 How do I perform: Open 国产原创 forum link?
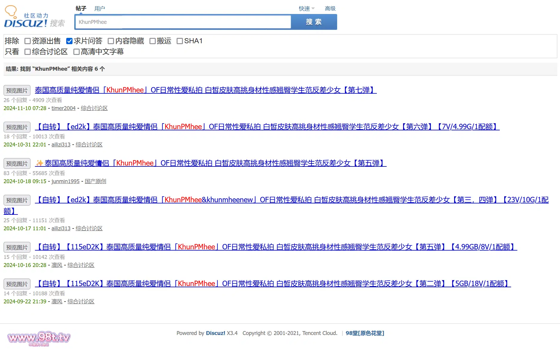coord(95,181)
